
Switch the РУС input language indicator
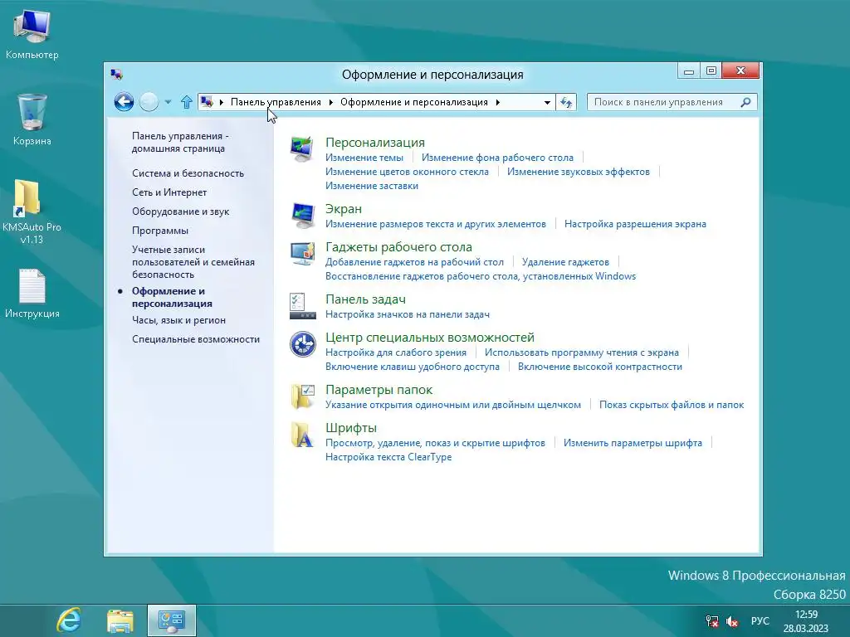tap(760, 621)
